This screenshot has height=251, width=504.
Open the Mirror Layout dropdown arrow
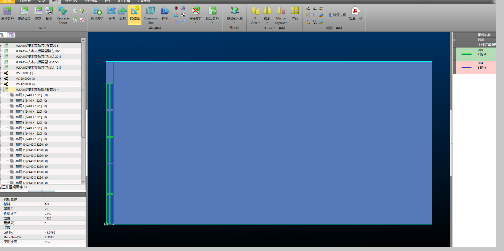coord(287,23)
